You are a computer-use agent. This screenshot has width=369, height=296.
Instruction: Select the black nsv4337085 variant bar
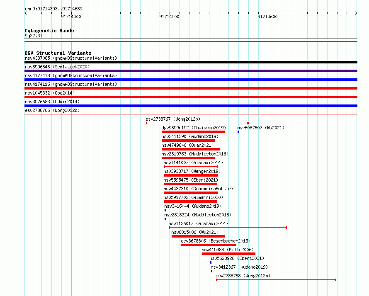tap(191, 62)
